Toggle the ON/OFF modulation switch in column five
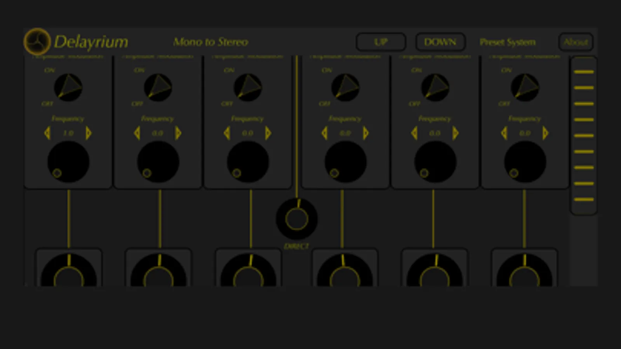 [x=435, y=87]
